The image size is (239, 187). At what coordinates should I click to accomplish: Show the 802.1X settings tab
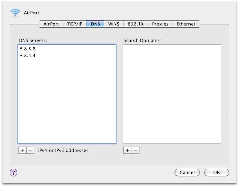click(136, 24)
